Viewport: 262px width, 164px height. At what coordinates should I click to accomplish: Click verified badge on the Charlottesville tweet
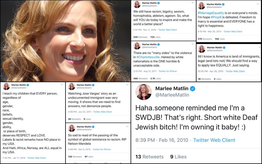pos(159,45)
